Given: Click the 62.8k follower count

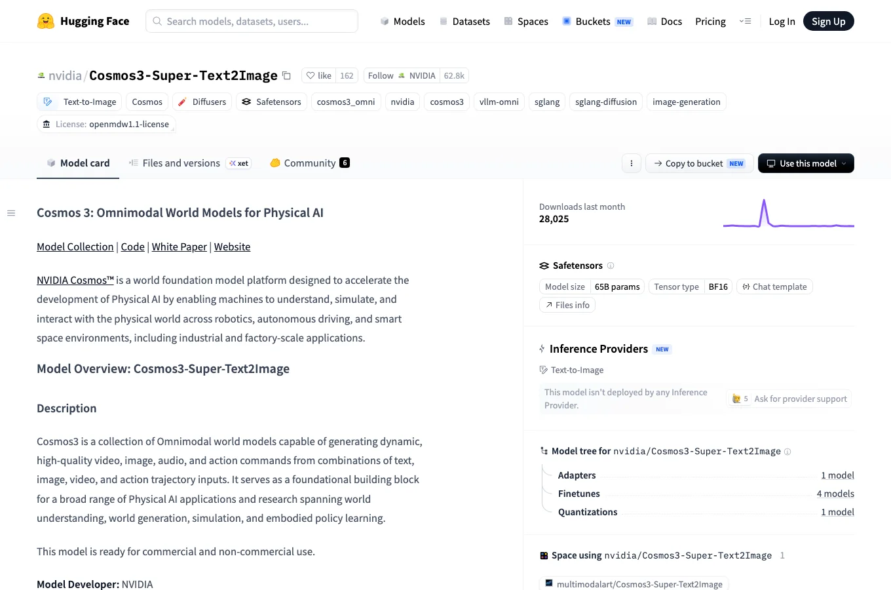Looking at the screenshot, I should pyautogui.click(x=454, y=75).
